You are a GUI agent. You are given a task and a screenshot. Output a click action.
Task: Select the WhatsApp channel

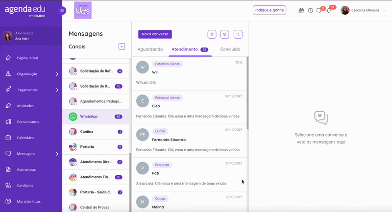96,117
